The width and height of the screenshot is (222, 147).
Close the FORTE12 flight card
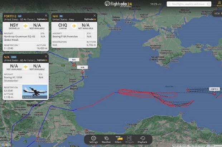pos(46,16)
